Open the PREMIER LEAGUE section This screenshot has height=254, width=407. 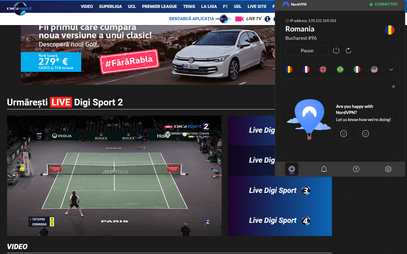[x=159, y=6]
